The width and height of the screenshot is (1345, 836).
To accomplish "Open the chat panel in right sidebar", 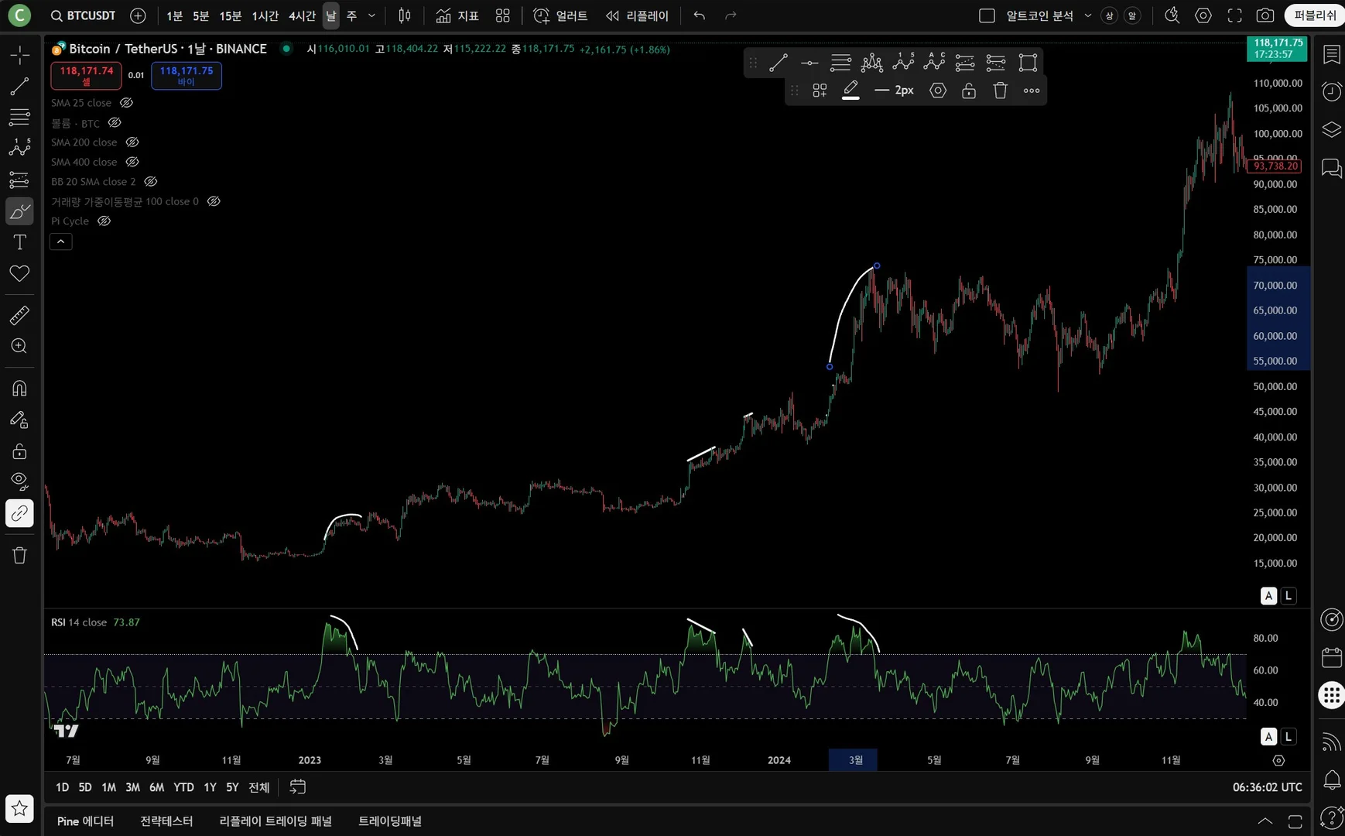I will tap(1332, 168).
